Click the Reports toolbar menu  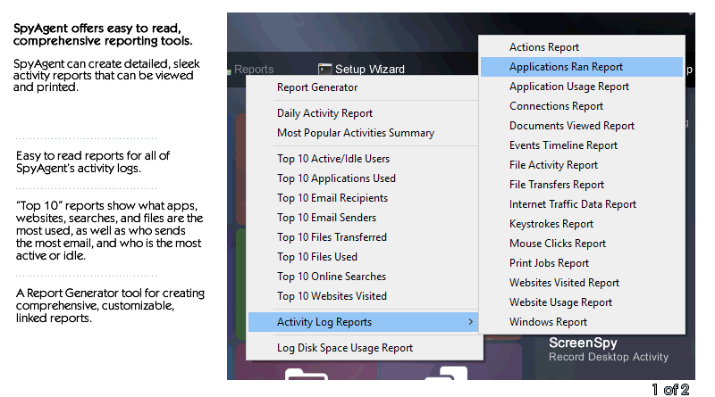pyautogui.click(x=254, y=70)
